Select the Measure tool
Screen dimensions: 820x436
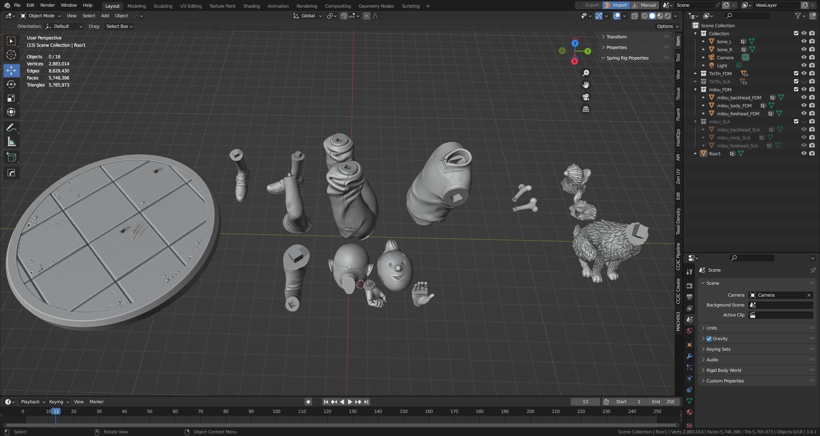(x=11, y=142)
